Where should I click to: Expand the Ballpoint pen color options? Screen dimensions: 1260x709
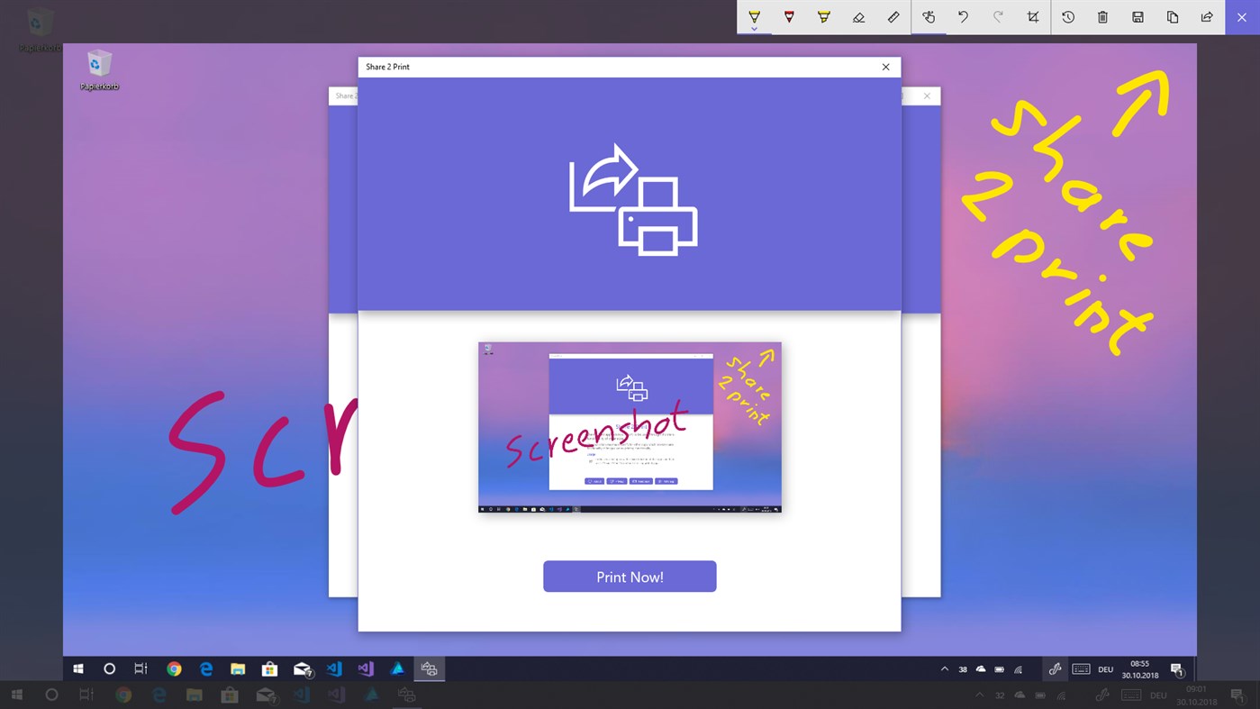click(x=754, y=29)
